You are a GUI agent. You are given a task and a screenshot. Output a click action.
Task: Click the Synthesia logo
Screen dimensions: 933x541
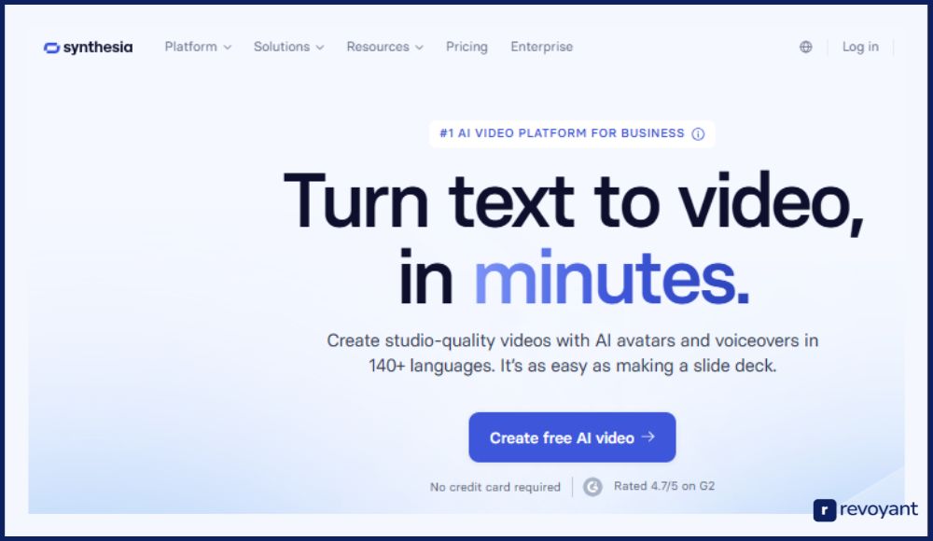(x=88, y=47)
